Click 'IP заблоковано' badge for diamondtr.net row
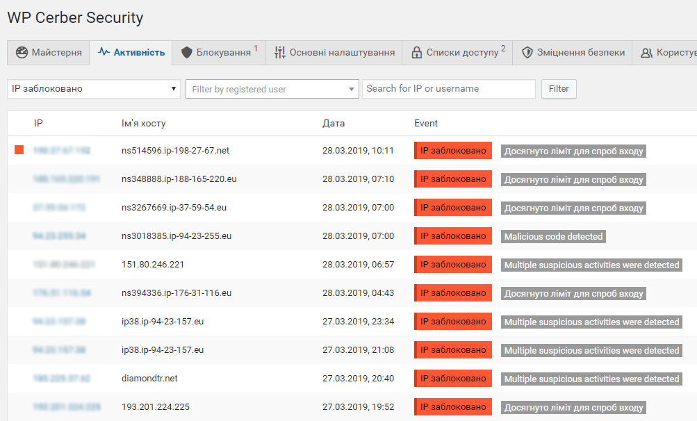Viewport: 697px width, 421px height. (x=453, y=379)
